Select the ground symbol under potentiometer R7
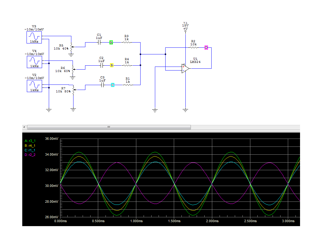The height and width of the screenshot is (248, 322). point(73,109)
